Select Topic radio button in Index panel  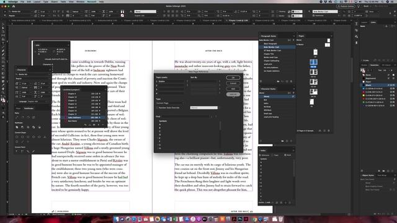[x=272, y=155]
